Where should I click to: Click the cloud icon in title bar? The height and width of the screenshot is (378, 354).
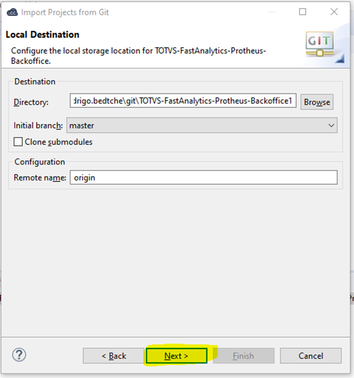(x=12, y=12)
